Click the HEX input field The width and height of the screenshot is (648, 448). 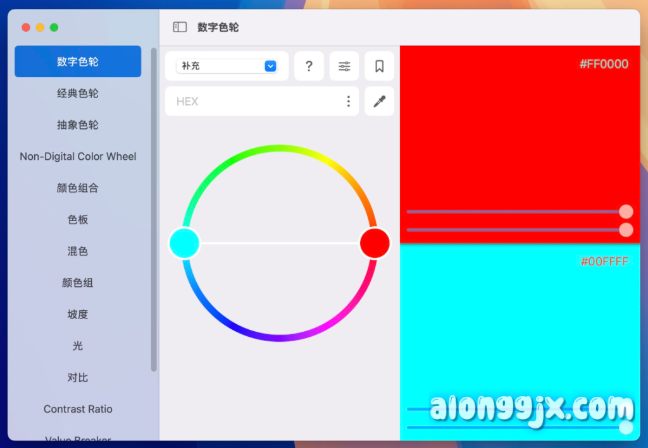click(253, 101)
